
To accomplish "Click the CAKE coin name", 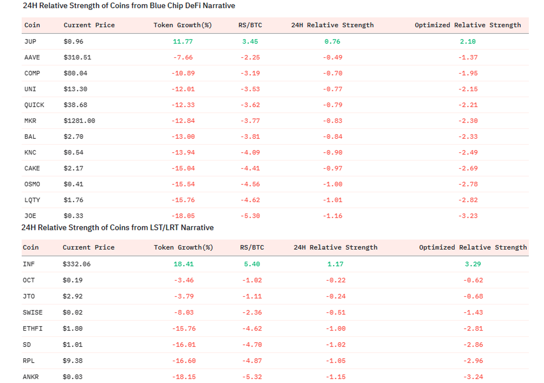I will pyautogui.click(x=32, y=168).
